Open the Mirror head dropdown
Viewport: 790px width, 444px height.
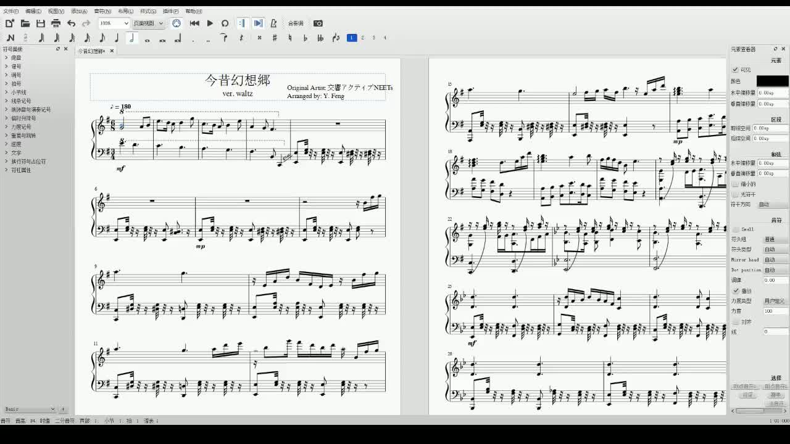[x=776, y=260]
